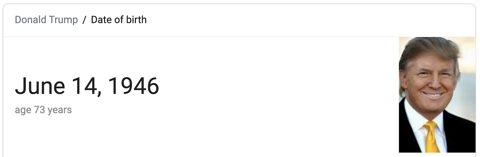This screenshot has height=157, width=480.
Task: Click the word June in the heading
Action: pos(40,86)
